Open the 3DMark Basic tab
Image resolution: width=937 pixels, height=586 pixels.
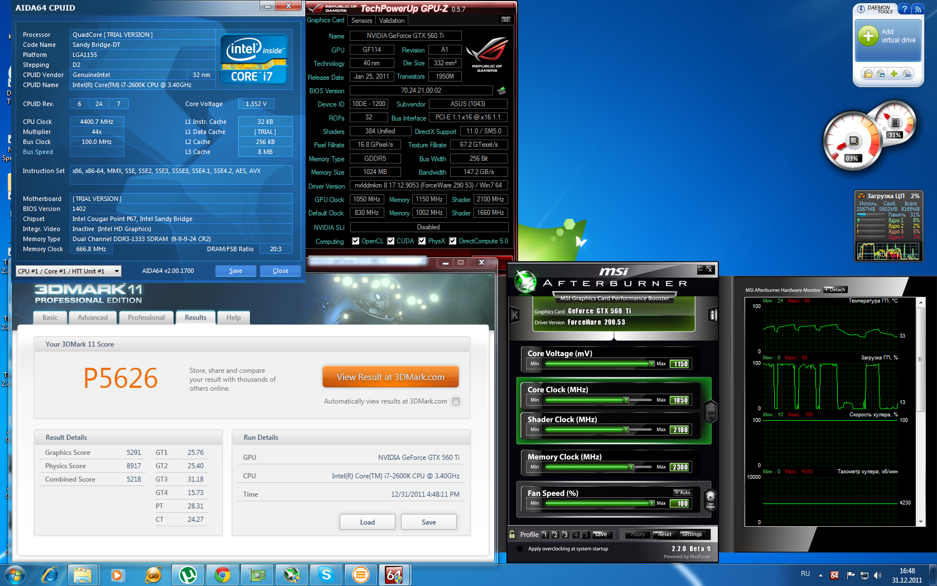(x=50, y=318)
